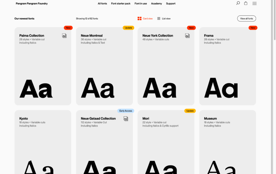
Task: Go to Font in use page
Action: pyautogui.click(x=141, y=4)
